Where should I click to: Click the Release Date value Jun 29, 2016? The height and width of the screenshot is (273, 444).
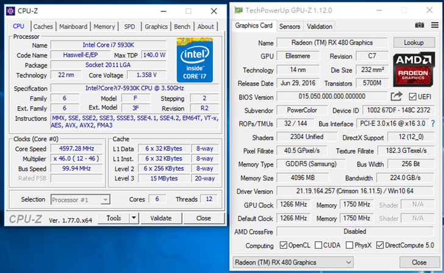click(x=298, y=83)
